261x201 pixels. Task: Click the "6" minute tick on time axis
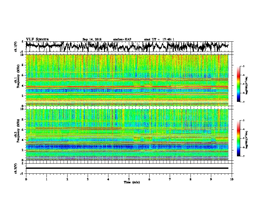coord(150,179)
